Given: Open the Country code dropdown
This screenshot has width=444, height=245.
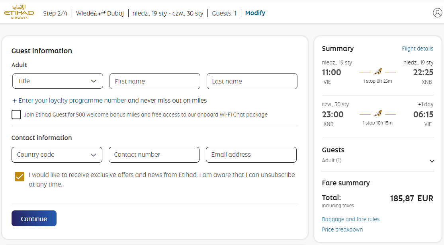Looking at the screenshot, I should (57, 154).
